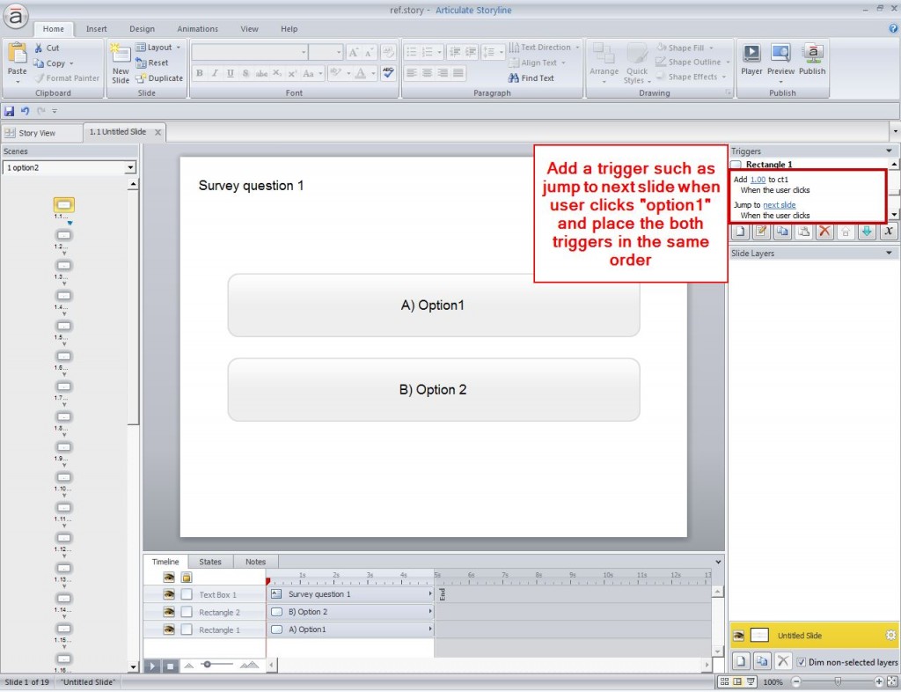Toggle lock box for Text Box 1

pos(187,594)
